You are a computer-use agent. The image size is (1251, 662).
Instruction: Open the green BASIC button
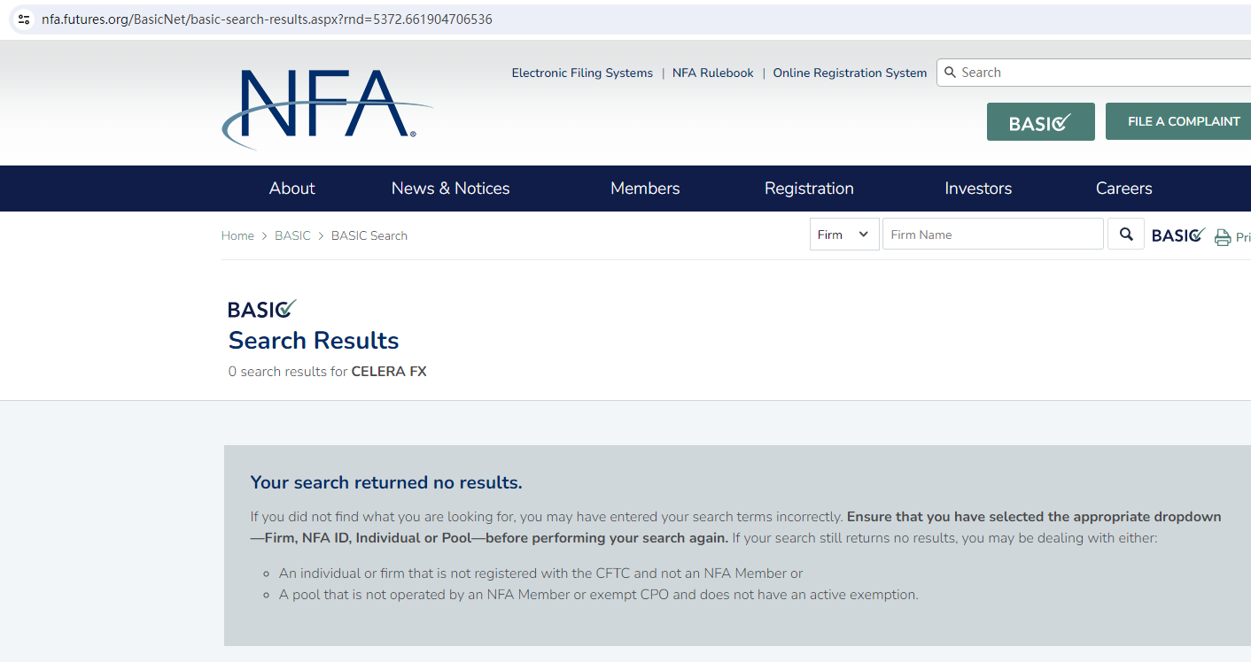tap(1041, 122)
